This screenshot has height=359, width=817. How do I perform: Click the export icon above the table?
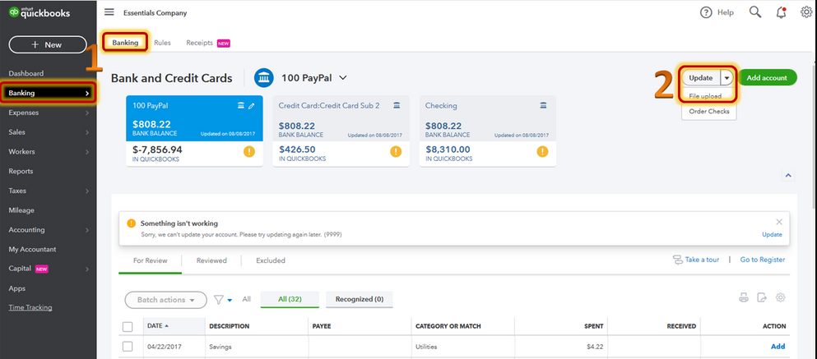(762, 298)
